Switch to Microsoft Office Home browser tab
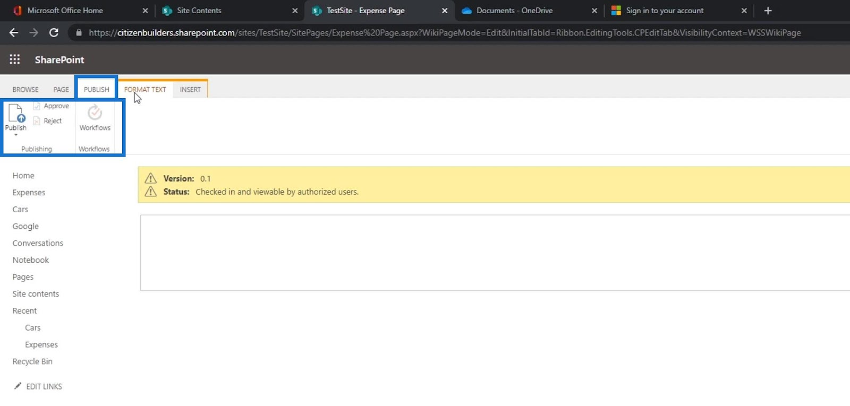 pos(65,11)
